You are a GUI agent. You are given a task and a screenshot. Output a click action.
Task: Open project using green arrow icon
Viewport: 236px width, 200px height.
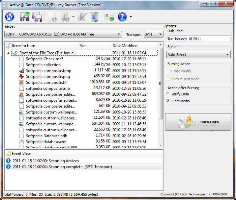(x=24, y=17)
